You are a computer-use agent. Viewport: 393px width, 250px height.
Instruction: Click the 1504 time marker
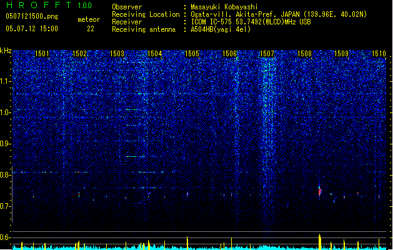(x=155, y=54)
